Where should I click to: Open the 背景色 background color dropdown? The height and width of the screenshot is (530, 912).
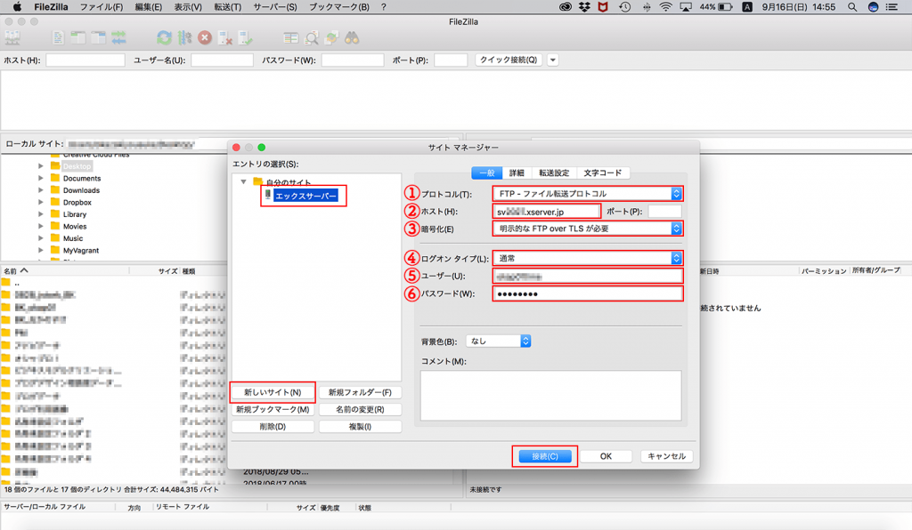pos(499,341)
